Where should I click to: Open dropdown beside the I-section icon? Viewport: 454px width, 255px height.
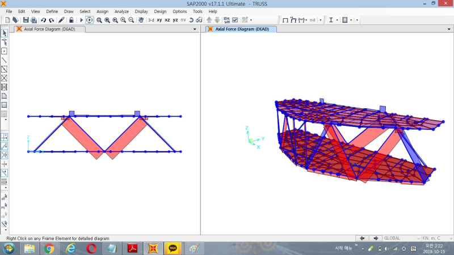[x=337, y=20]
